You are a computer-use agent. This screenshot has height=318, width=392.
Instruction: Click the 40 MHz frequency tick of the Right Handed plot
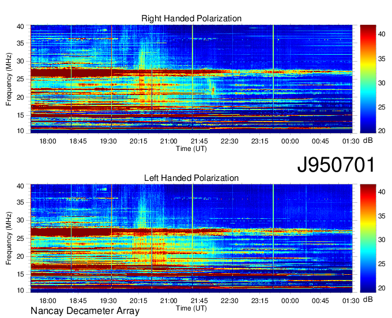pyautogui.click(x=21, y=26)
